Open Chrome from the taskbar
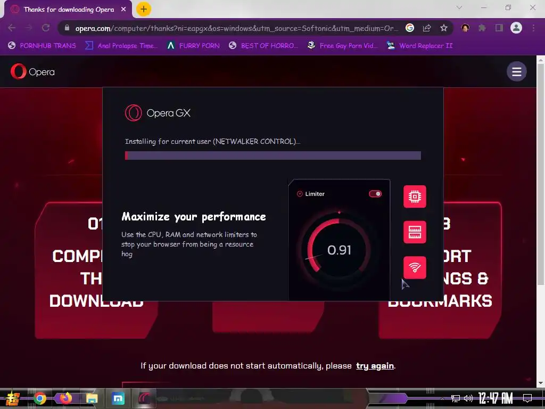 pos(39,398)
